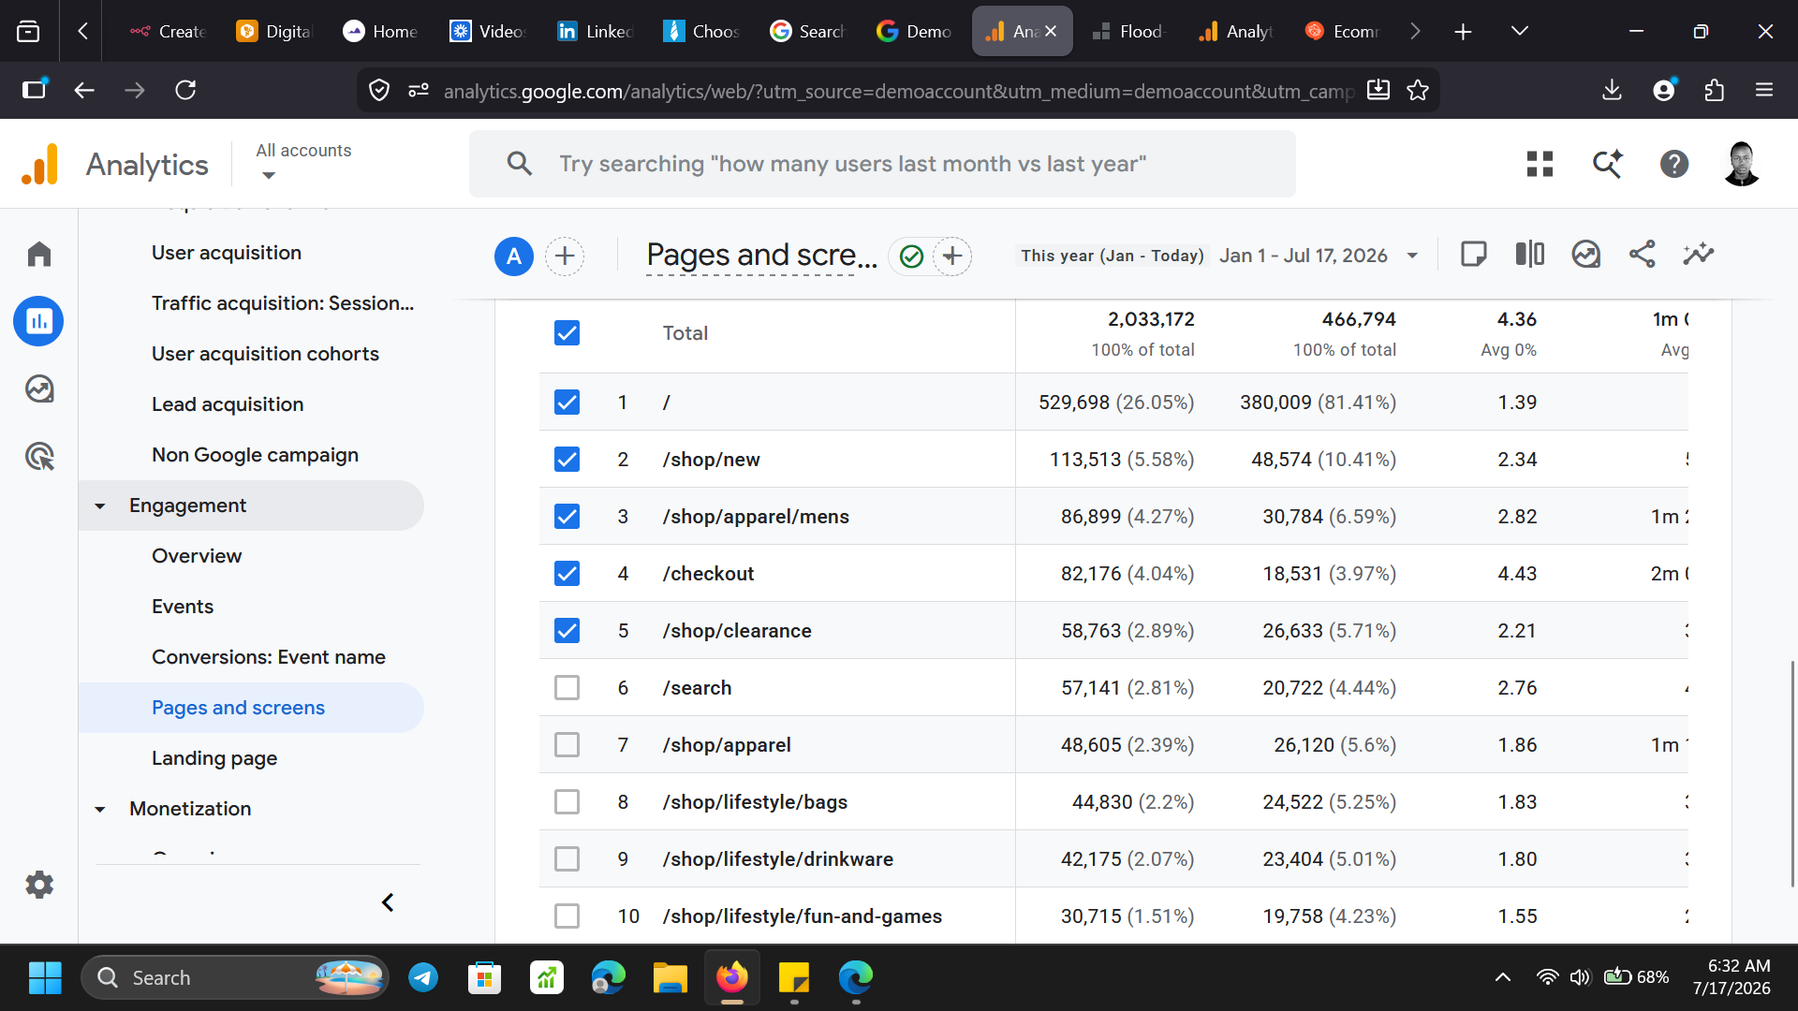Add a comparison with the plus icon
The width and height of the screenshot is (1798, 1011).
565,256
